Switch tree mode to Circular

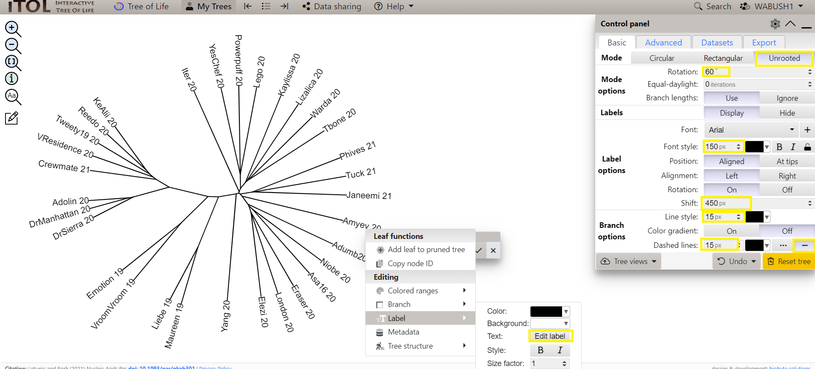pyautogui.click(x=662, y=58)
